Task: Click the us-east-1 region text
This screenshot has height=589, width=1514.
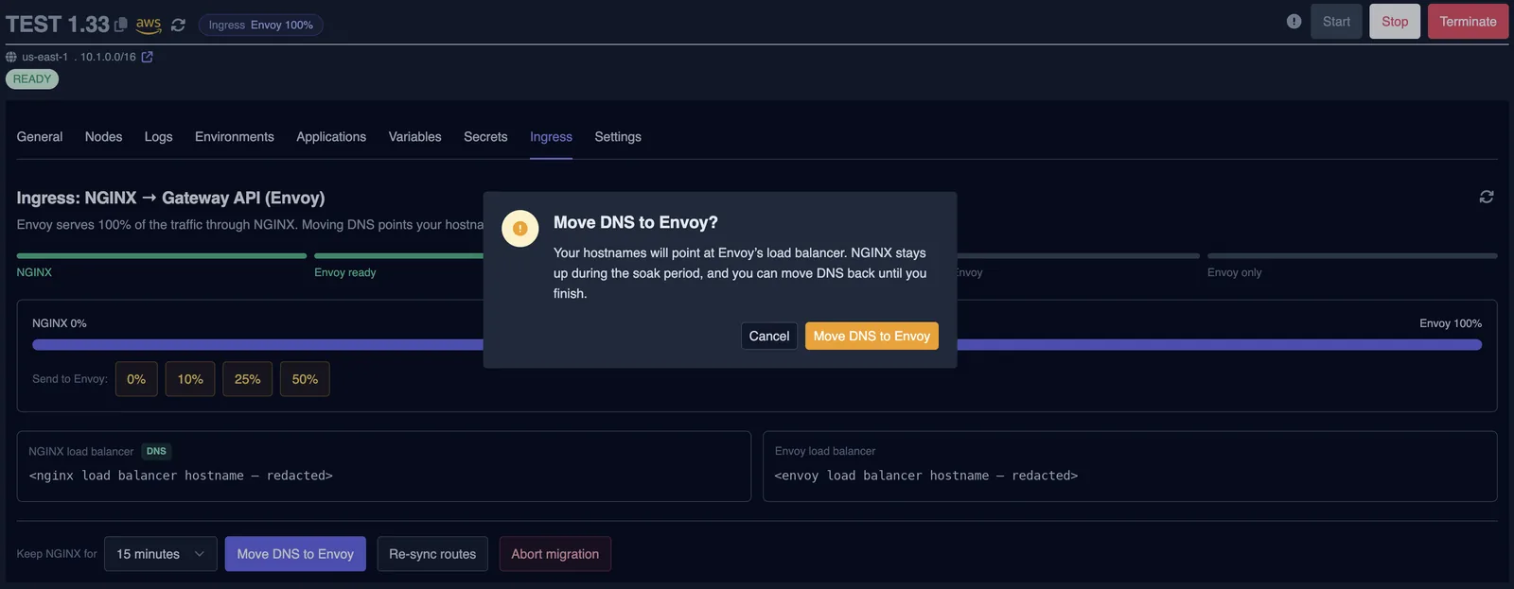Action: pyautogui.click(x=44, y=57)
